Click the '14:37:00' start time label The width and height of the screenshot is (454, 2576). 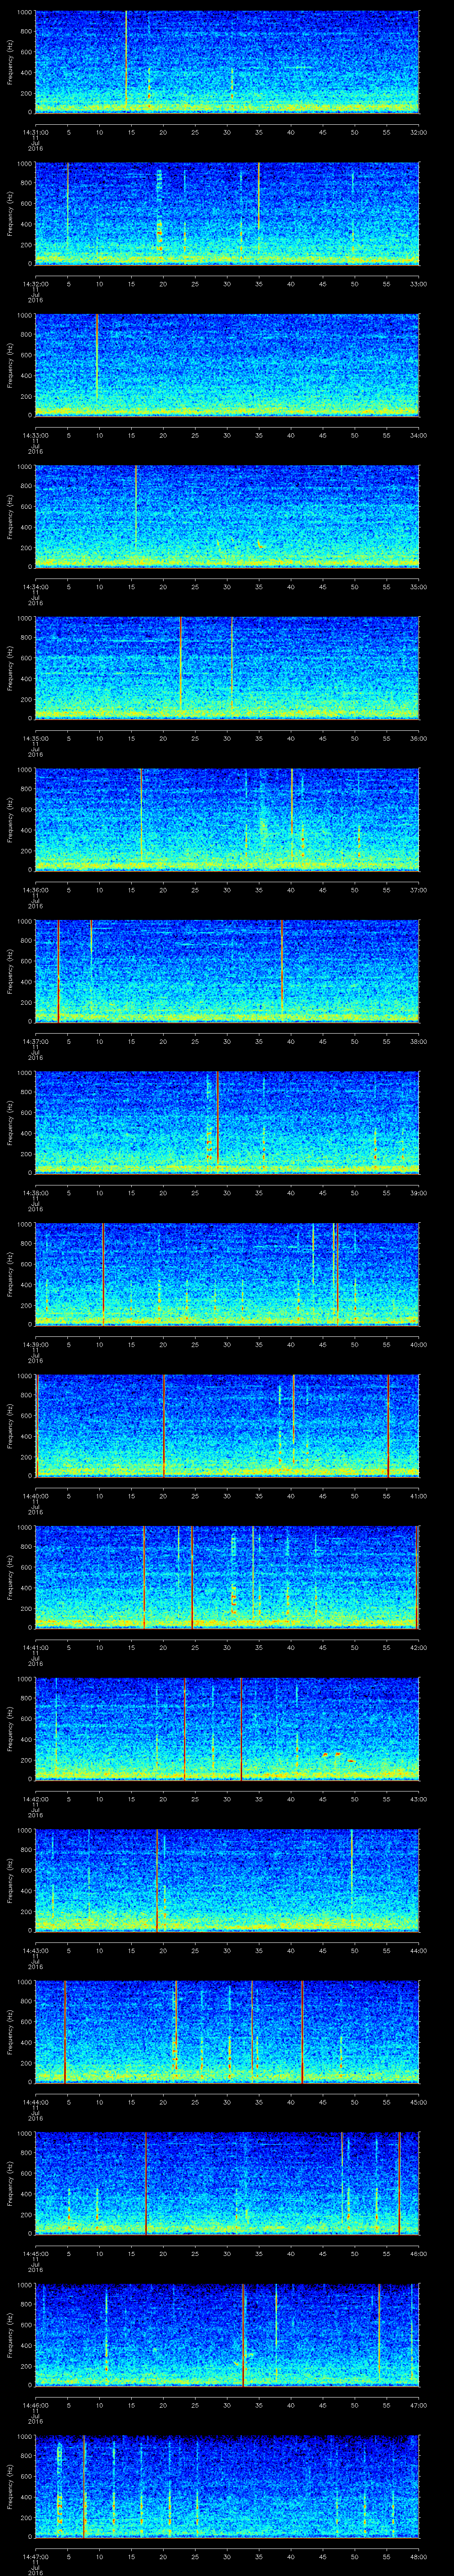(x=35, y=1041)
